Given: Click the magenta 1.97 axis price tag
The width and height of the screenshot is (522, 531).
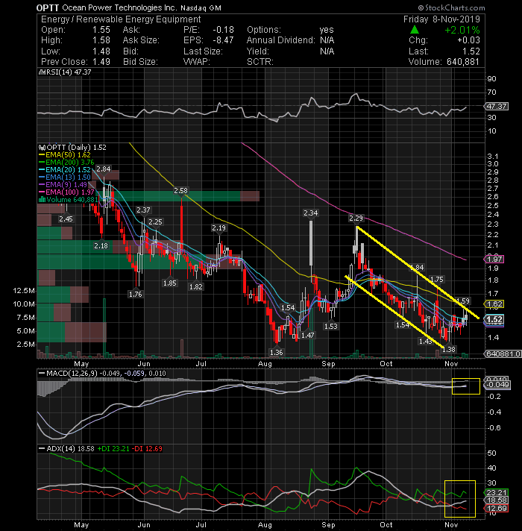Looking at the screenshot, I should click(x=494, y=259).
